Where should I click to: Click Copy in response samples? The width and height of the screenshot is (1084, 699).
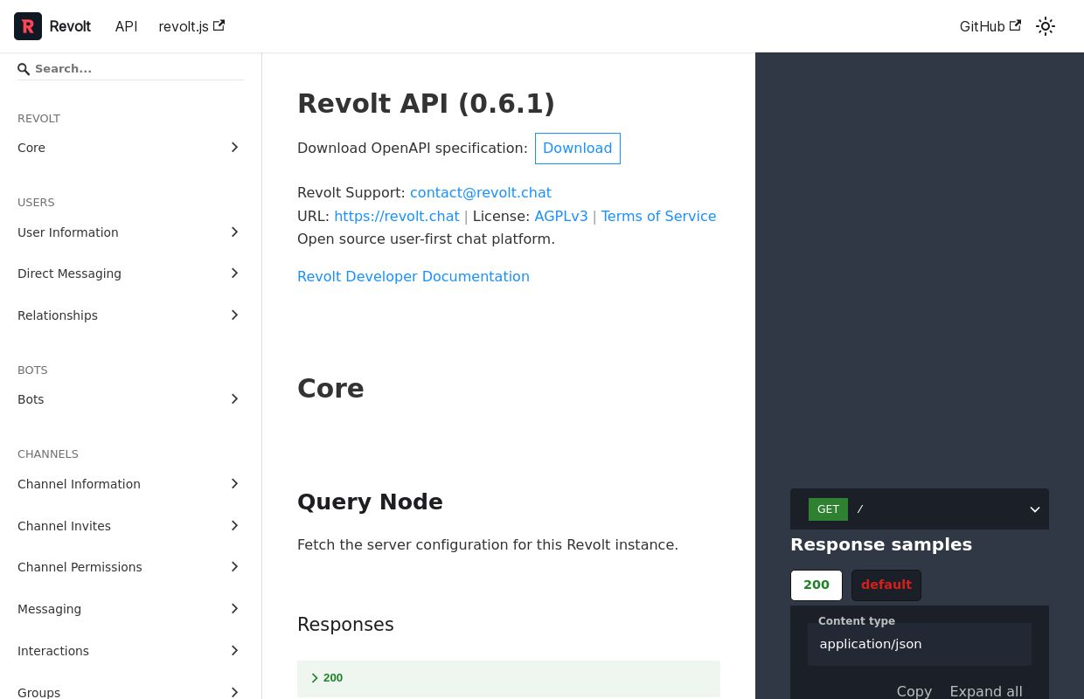914,691
